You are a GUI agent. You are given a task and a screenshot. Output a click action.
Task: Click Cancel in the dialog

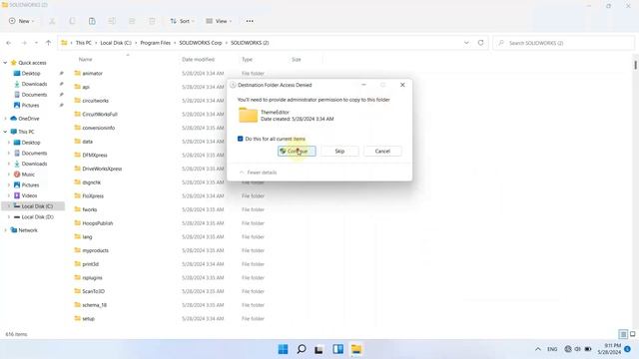[x=382, y=151]
